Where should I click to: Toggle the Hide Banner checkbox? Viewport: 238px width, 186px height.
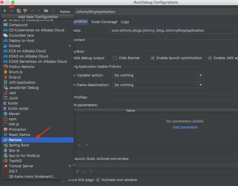115,58
